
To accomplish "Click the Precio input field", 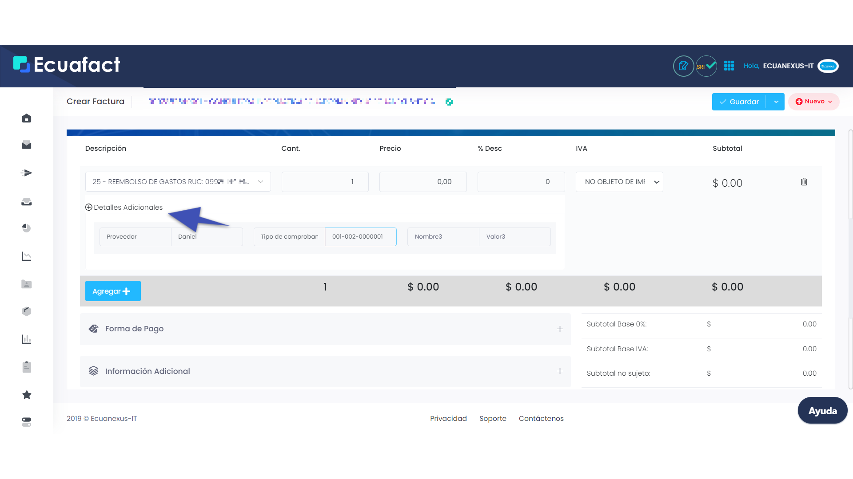I will pyautogui.click(x=423, y=182).
